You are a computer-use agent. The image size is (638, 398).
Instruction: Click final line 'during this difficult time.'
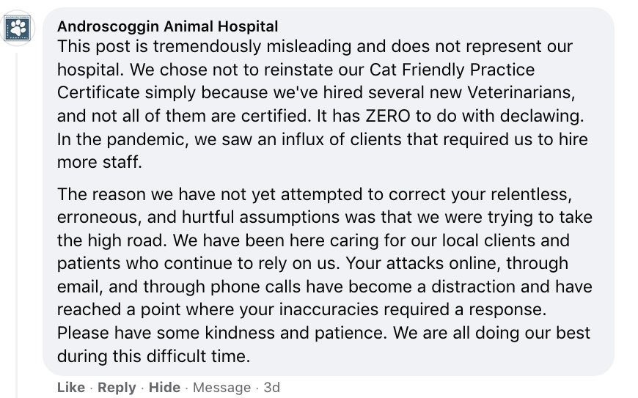click(x=154, y=356)
